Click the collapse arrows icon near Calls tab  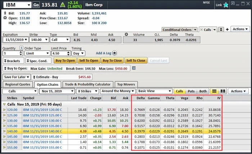click(221, 29)
